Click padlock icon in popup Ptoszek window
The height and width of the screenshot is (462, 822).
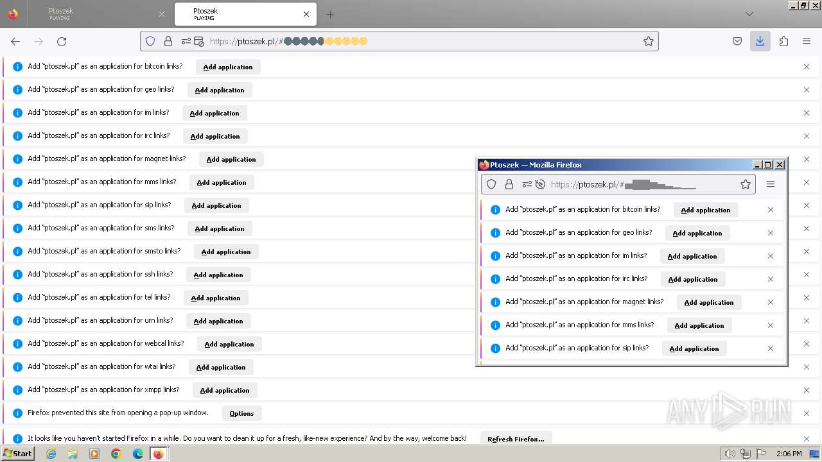[509, 184]
